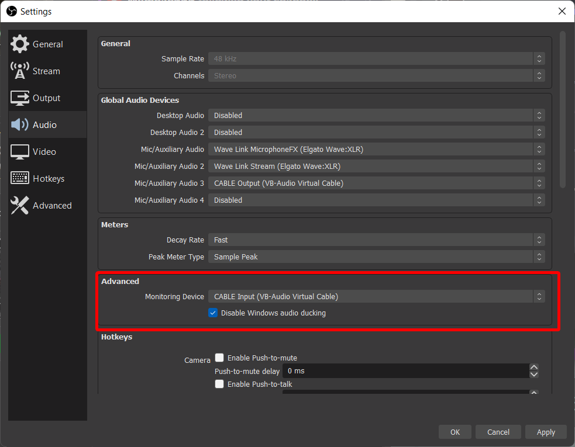Image resolution: width=575 pixels, height=447 pixels.
Task: Click the Push-to-mute delay field
Action: coord(405,371)
